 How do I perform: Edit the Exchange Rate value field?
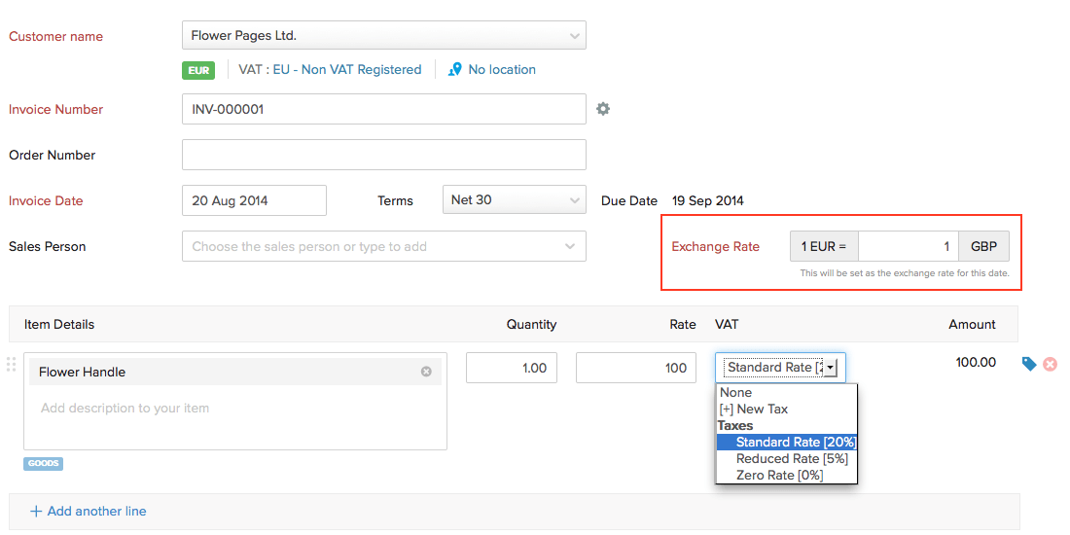(x=908, y=247)
